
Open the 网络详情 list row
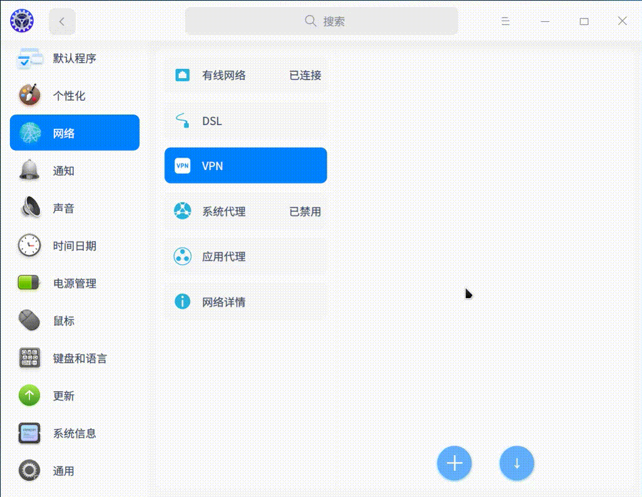tap(246, 302)
